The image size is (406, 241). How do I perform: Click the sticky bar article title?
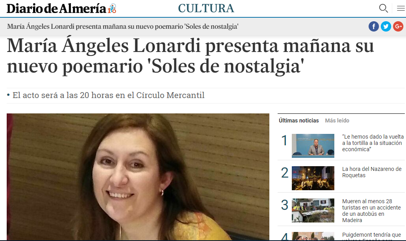coord(123,26)
